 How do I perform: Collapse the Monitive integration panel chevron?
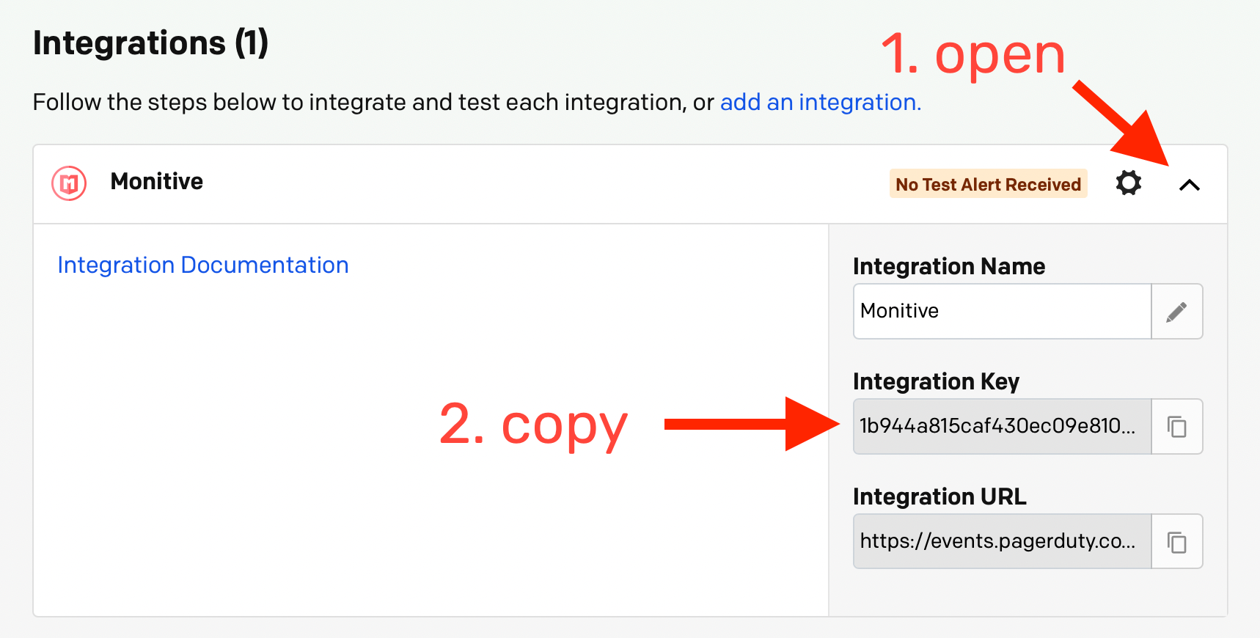[1189, 185]
